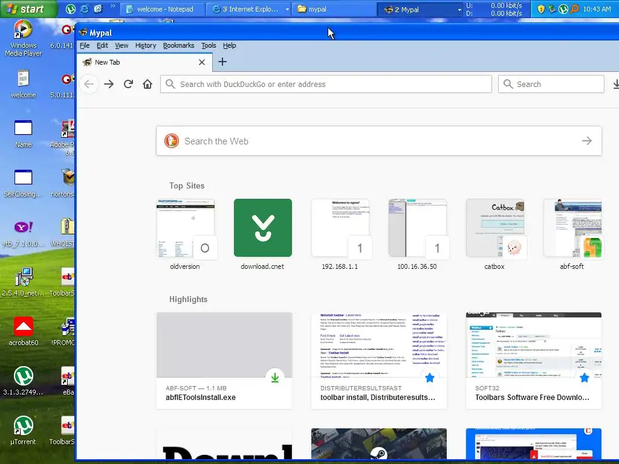Open the Tools menu
619x464 pixels.
pos(209,45)
